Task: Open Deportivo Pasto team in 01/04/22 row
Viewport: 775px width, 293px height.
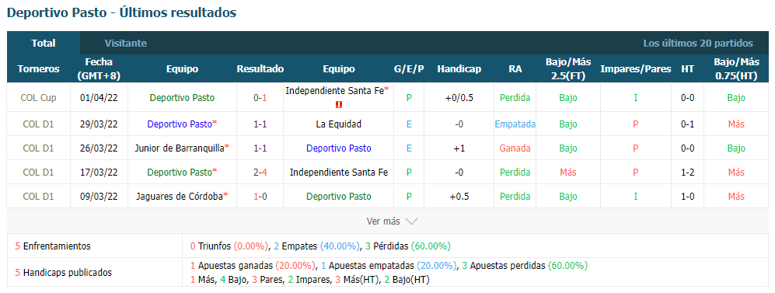Action: pyautogui.click(x=183, y=98)
